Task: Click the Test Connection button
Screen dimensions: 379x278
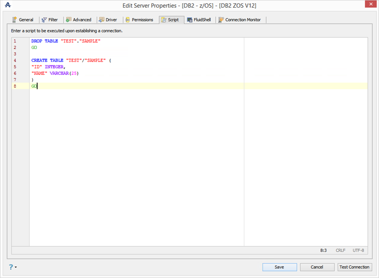Action: tap(354, 267)
